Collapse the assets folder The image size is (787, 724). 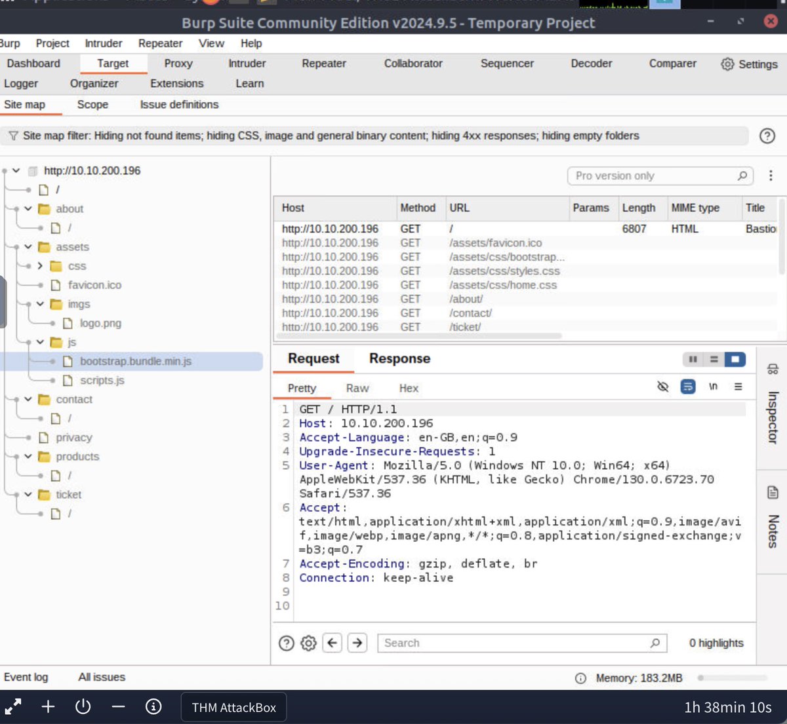(28, 246)
